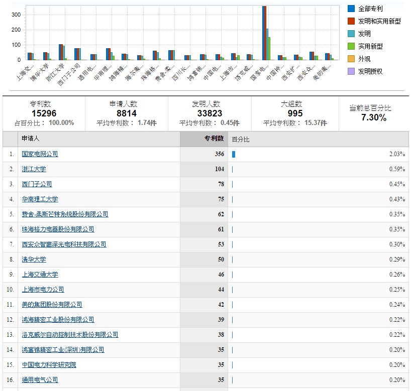Open the 鸿海精密工业股份有限公司 link
Viewport: 411px width, 391px height.
[x=58, y=320]
